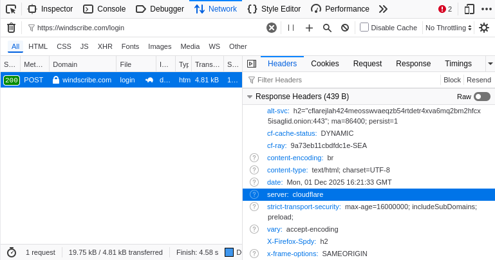Viewport: 495px width, 260px height.
Task: Activate the element picker tool
Action: 11,9
